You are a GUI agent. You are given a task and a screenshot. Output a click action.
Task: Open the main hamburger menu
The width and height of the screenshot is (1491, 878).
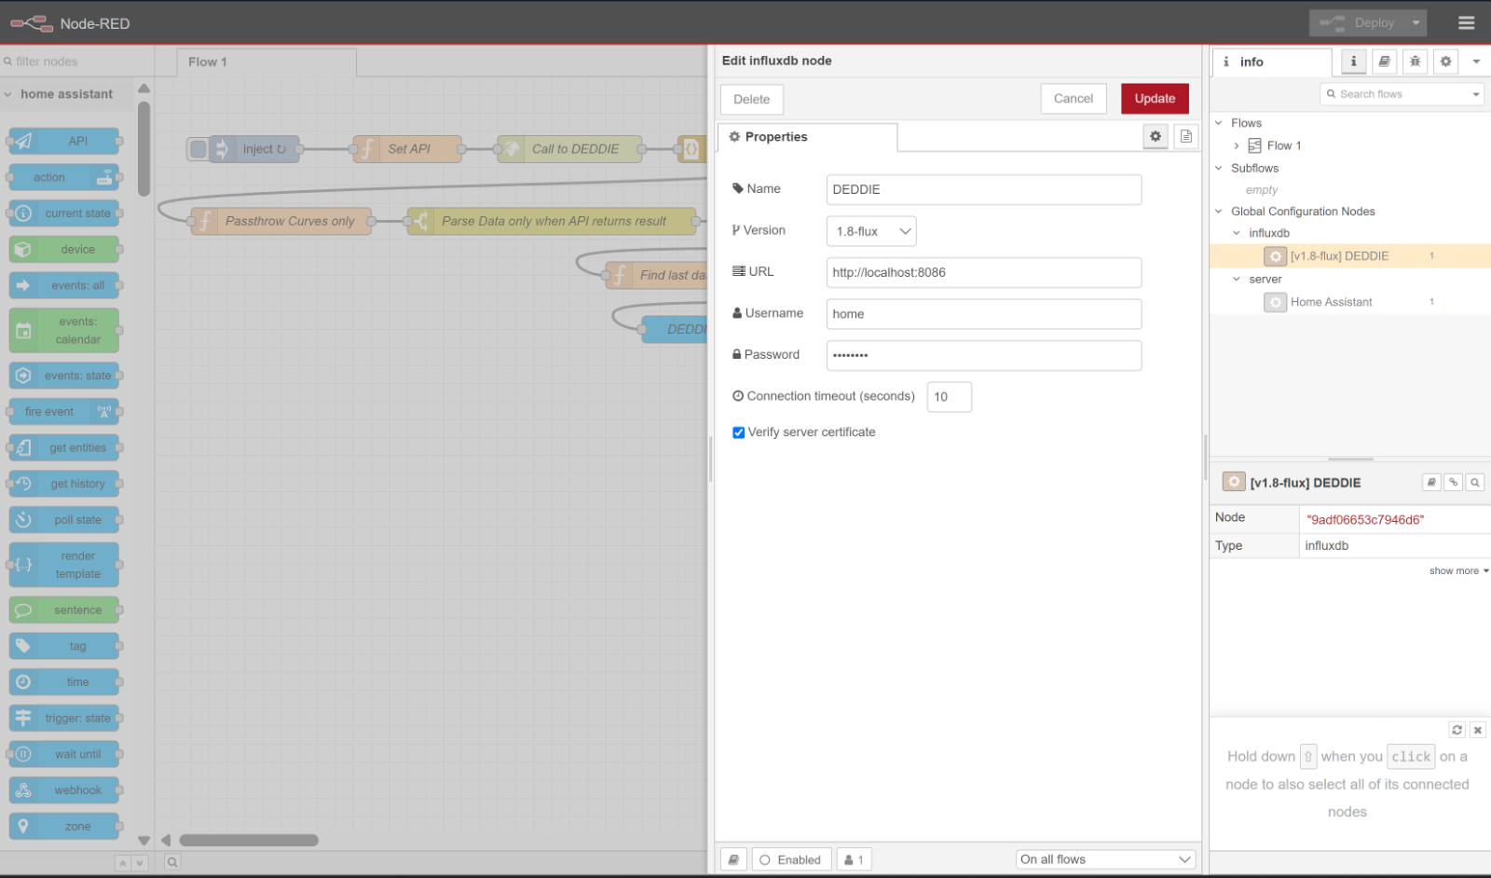1466,22
